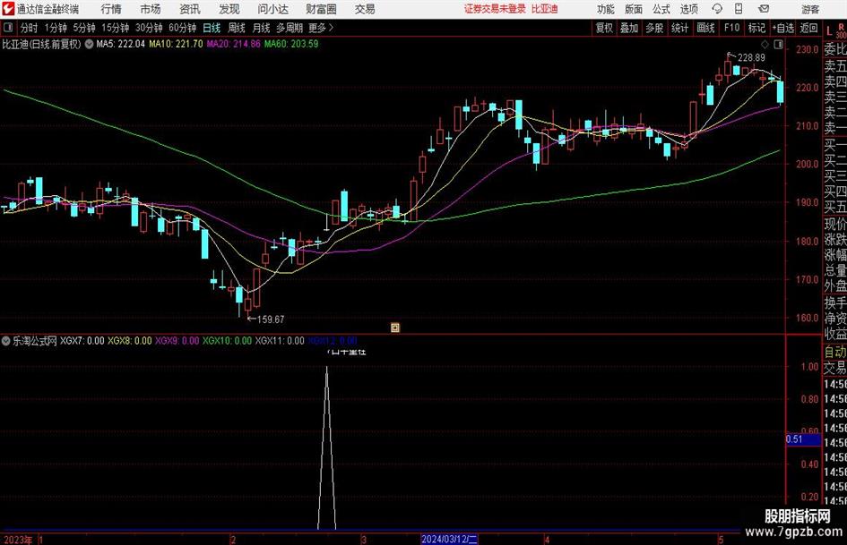Image resolution: width=847 pixels, height=545 pixels.
Task: Click the MA20: 214.86 value
Action: [233, 44]
